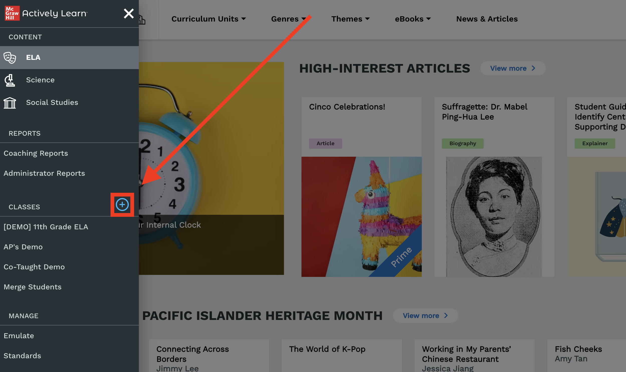Open the Themes dropdown menu
The height and width of the screenshot is (372, 626).
pos(350,19)
